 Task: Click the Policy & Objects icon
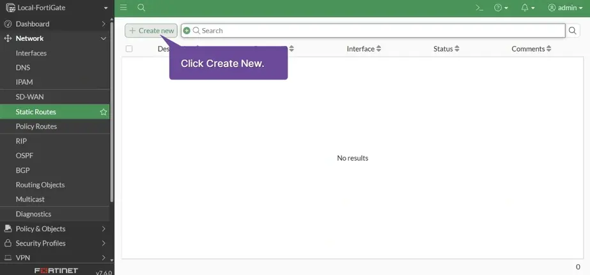8,228
